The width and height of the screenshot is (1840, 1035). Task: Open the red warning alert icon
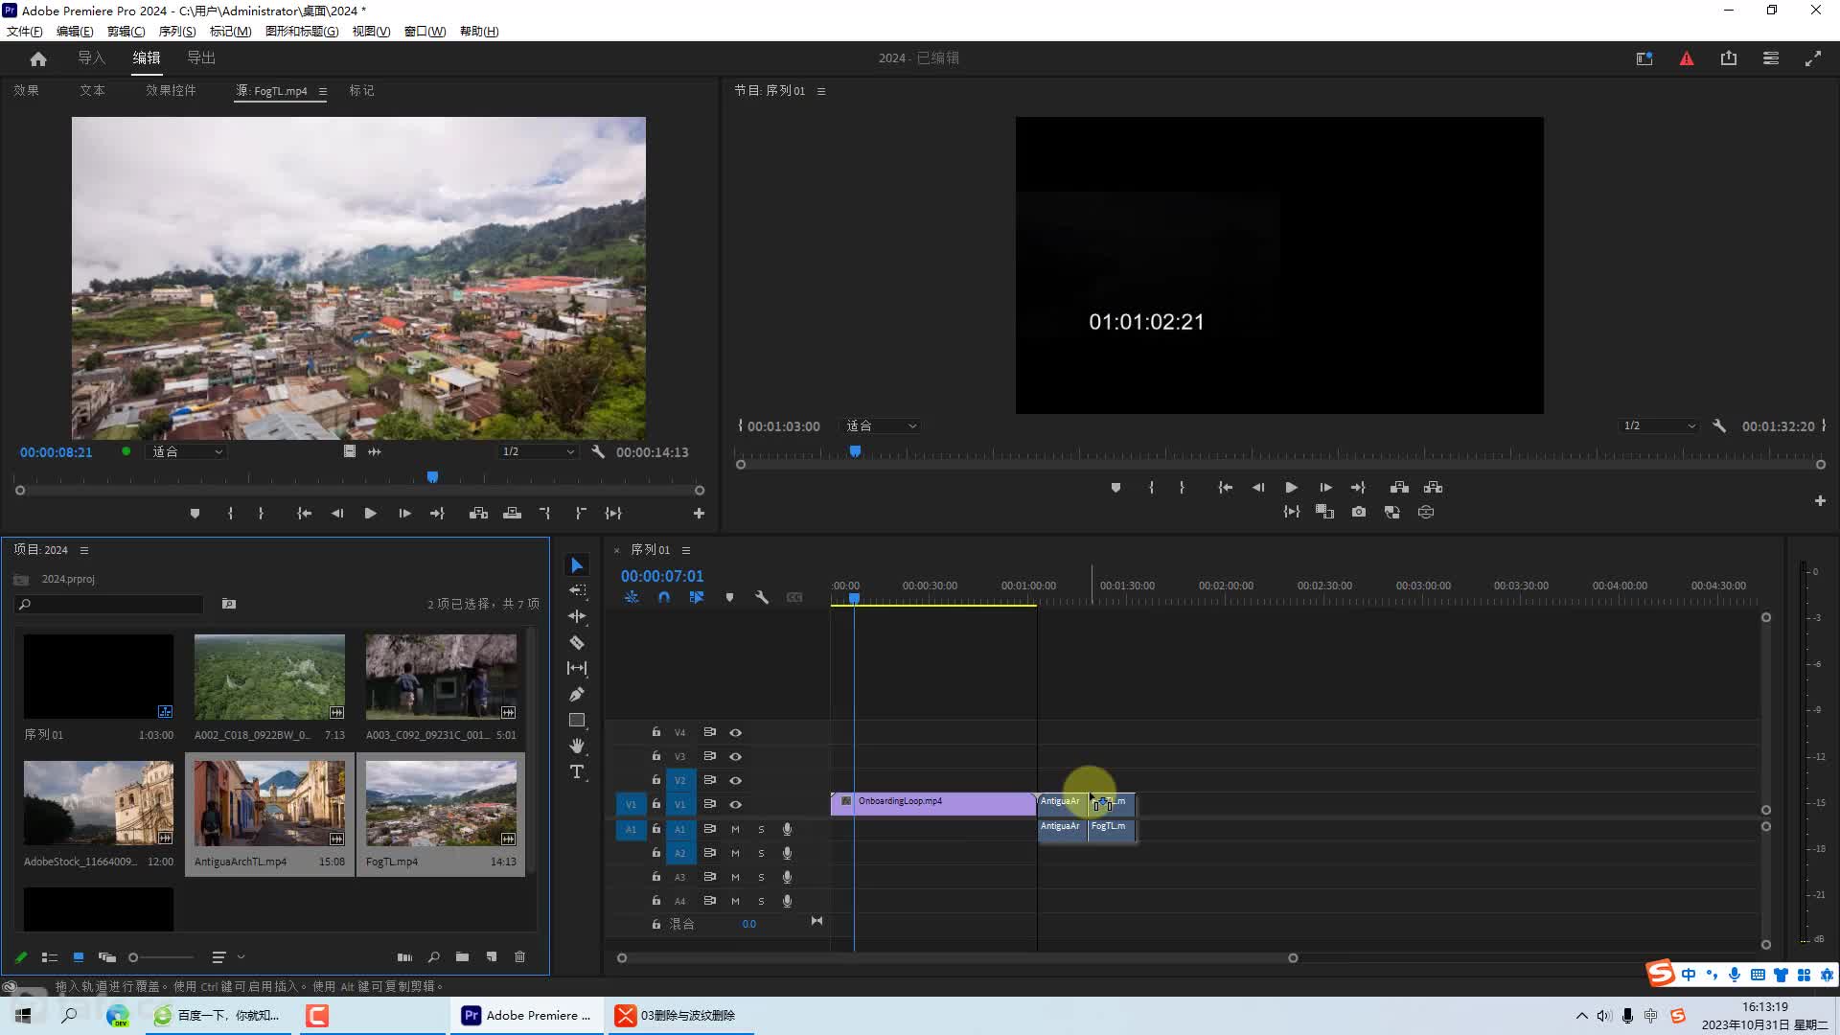pyautogui.click(x=1687, y=58)
